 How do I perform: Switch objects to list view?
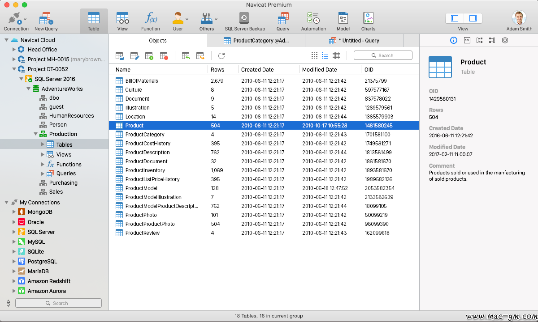pos(325,55)
